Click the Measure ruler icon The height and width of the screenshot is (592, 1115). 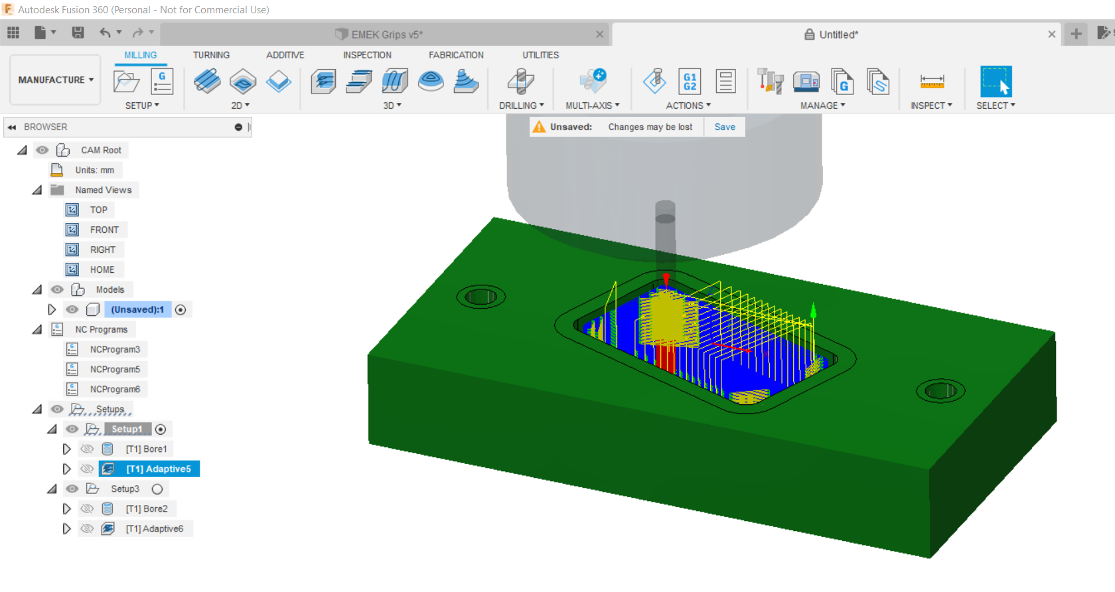pos(932,82)
